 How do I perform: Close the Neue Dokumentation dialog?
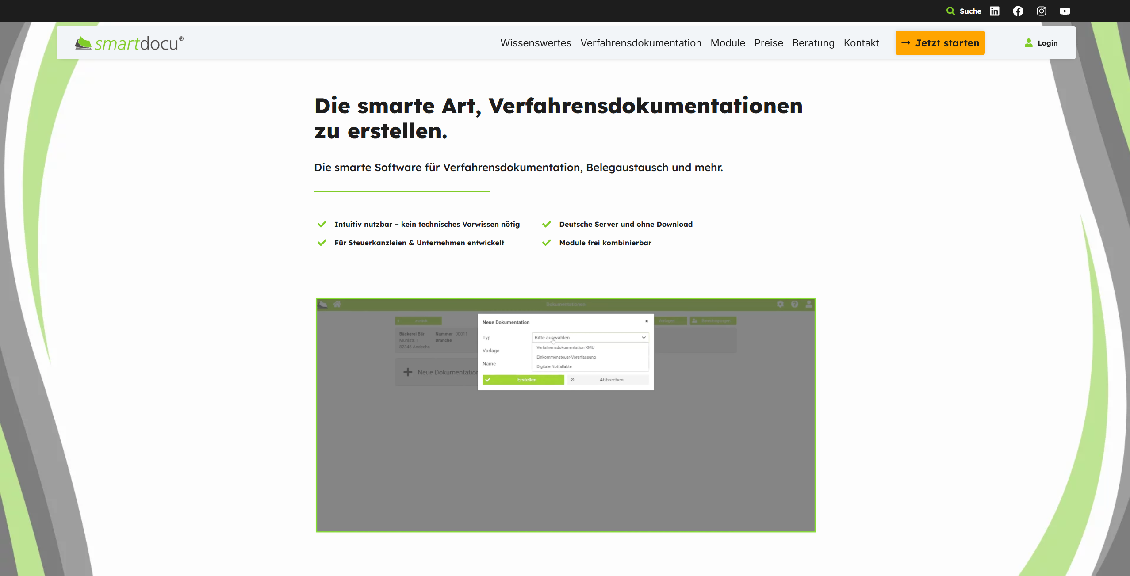coord(647,321)
